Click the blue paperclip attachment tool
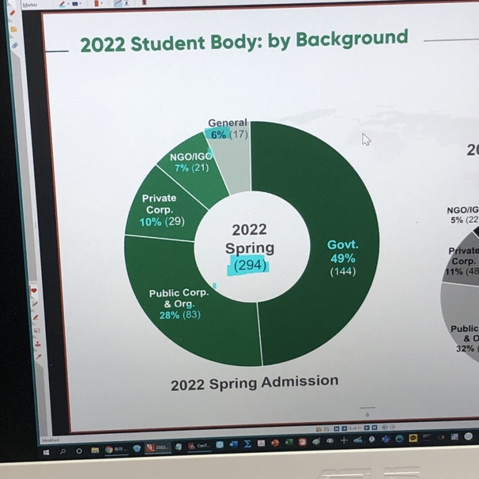Image resolution: width=479 pixels, height=479 pixels. coord(15,45)
